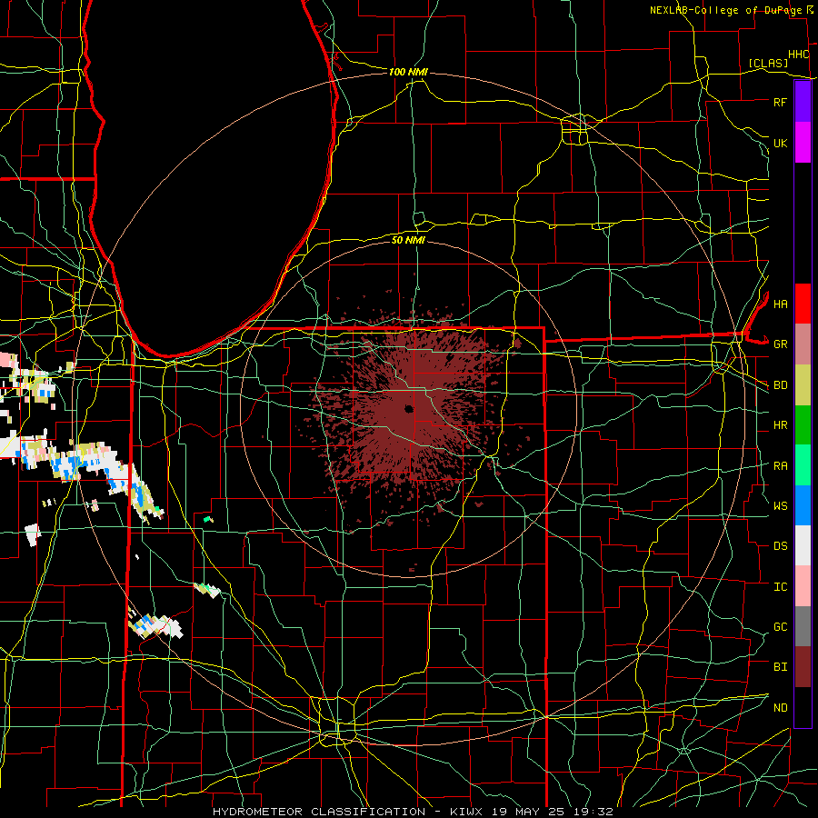Click the ND legend label

pyautogui.click(x=780, y=708)
